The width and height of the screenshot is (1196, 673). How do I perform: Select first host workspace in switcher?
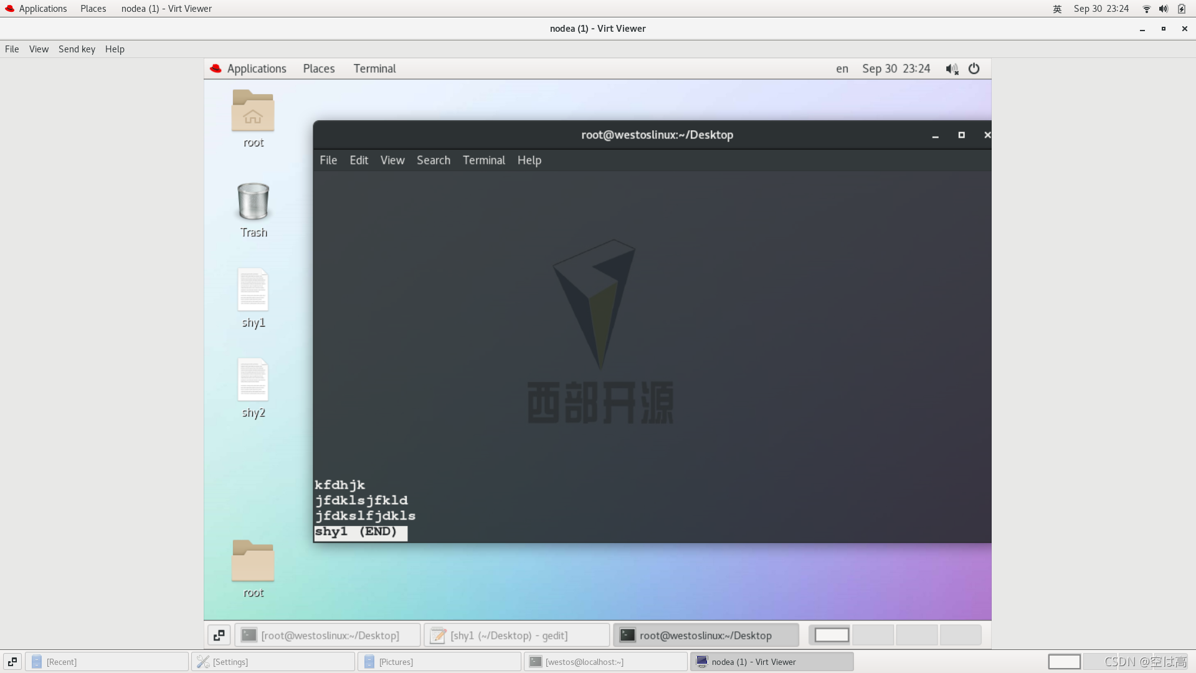coord(1065,662)
